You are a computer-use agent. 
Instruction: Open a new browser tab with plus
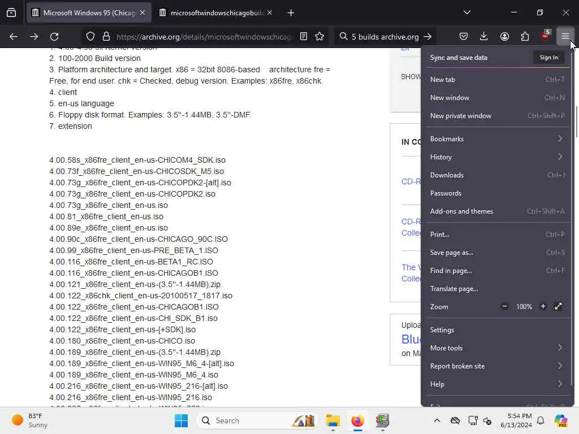[291, 13]
